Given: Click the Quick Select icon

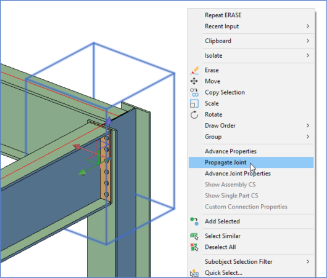Looking at the screenshot, I should point(194,273).
